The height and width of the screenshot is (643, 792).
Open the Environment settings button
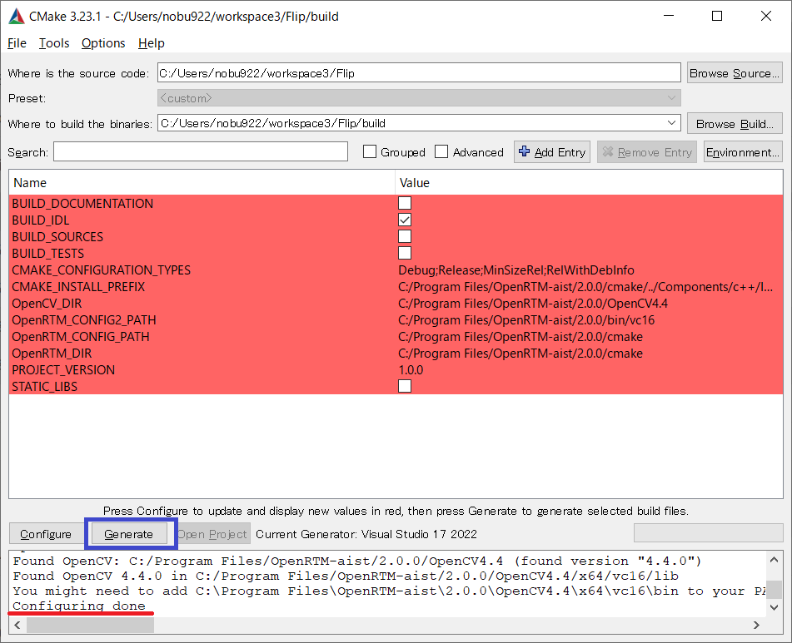coord(743,151)
